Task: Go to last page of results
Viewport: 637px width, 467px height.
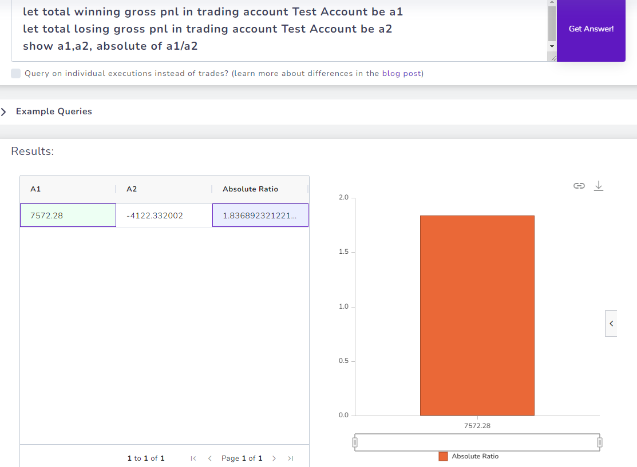Action: click(290, 458)
